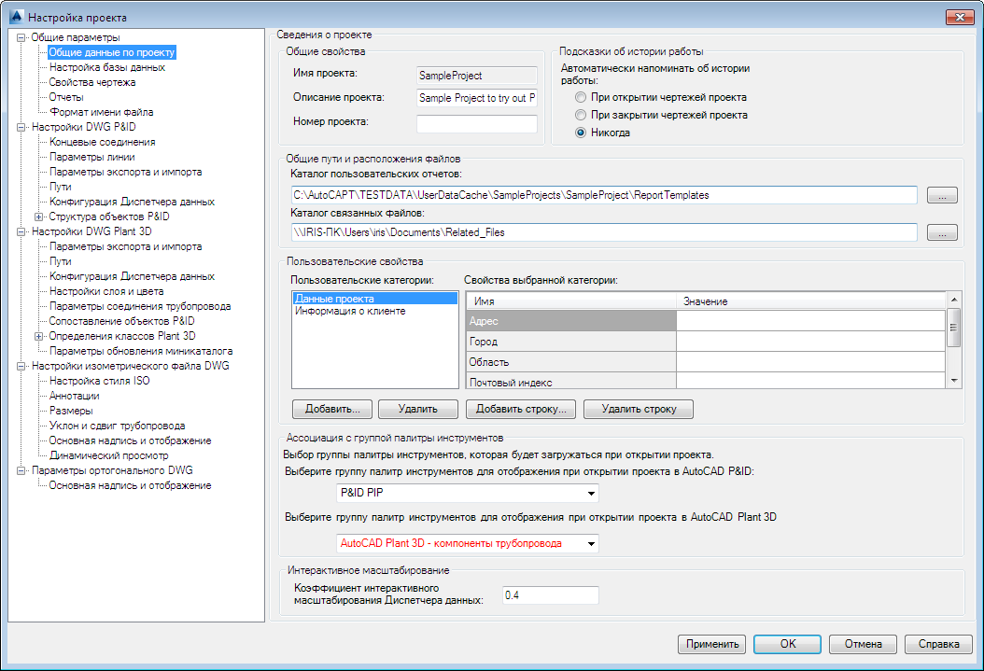The height and width of the screenshot is (671, 984).
Task: Click the empty 'Номер проекта' field
Action: [x=477, y=123]
